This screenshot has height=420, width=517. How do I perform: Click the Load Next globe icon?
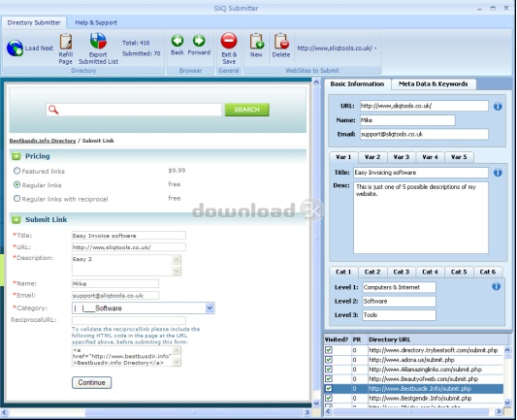coord(15,48)
